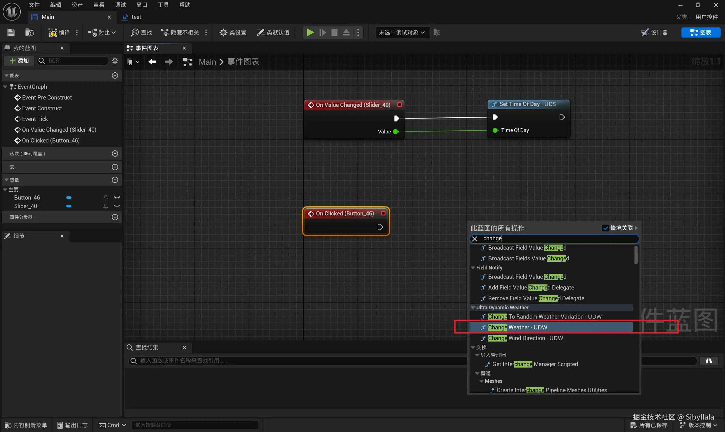The image size is (725, 432).
Task: Toggle the context-sensitive checkbox
Action: (x=605, y=228)
